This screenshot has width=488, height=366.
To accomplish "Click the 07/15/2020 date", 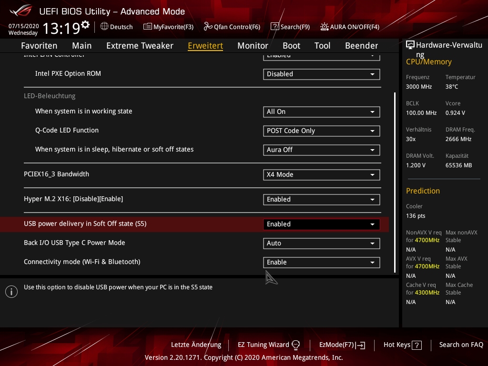I will click(24, 26).
